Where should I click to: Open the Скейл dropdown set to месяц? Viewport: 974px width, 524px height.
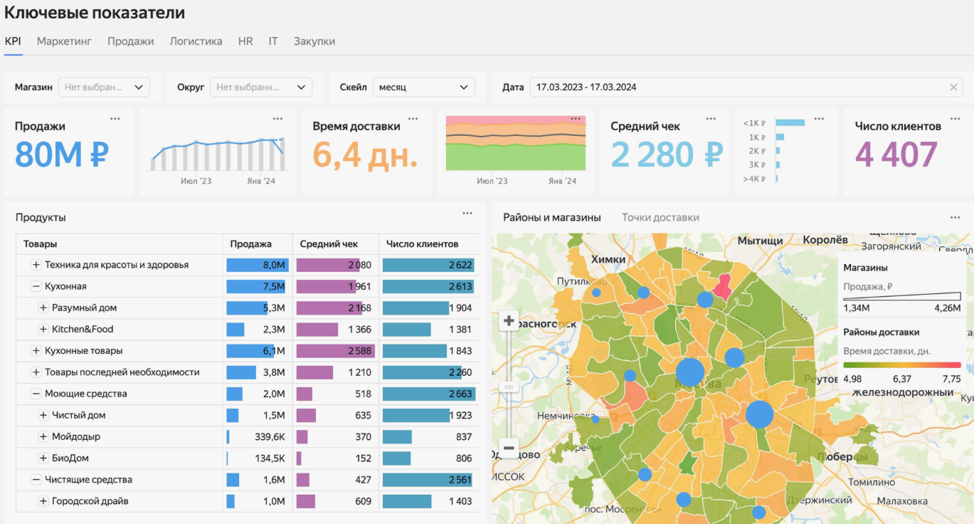(424, 88)
